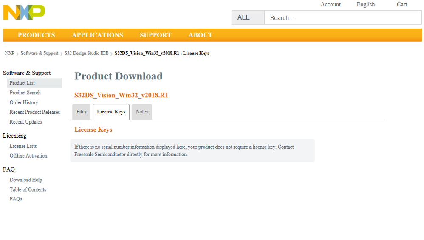Viewport: 424px width, 240px height.
Task: Switch to the Files tab
Action: click(82, 112)
